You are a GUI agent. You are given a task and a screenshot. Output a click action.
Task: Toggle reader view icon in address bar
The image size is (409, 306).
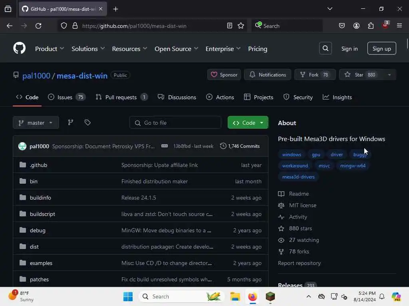click(230, 26)
